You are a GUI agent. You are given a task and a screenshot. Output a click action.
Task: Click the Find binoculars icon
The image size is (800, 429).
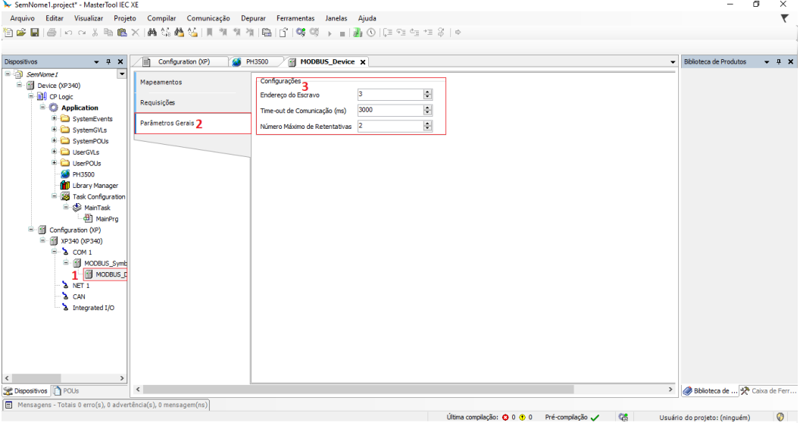(152, 33)
